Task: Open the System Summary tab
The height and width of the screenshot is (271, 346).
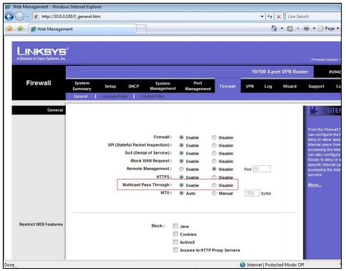Action: click(x=82, y=86)
